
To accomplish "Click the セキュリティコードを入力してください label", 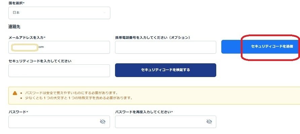I will pyautogui.click(x=40, y=61).
